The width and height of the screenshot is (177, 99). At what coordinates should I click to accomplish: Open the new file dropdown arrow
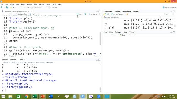[4, 7]
